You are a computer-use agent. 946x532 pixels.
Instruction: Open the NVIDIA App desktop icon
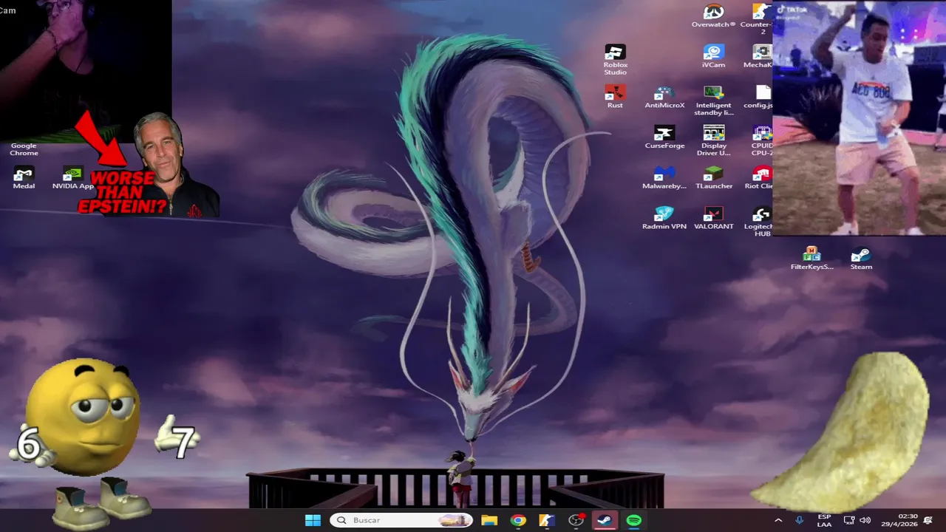73,177
